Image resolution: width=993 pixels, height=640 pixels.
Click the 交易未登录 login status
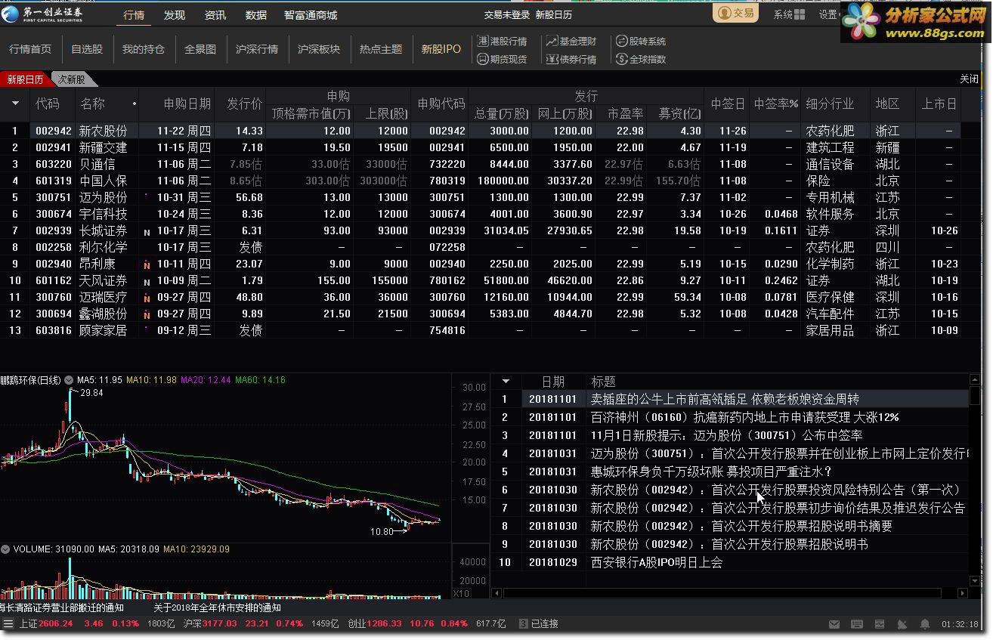(506, 15)
